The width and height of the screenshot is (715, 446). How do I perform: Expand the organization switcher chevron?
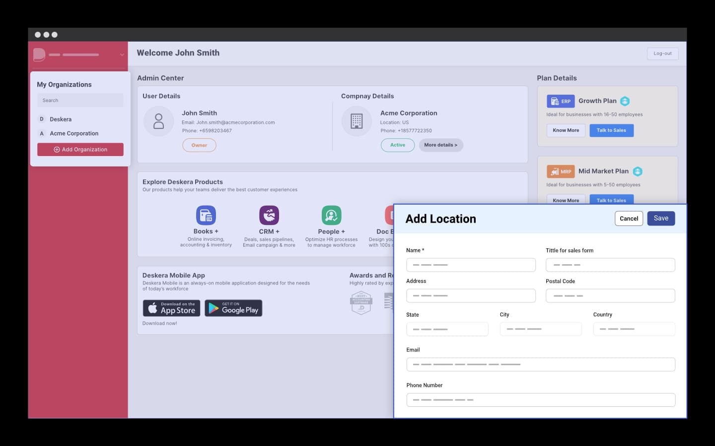coord(122,55)
